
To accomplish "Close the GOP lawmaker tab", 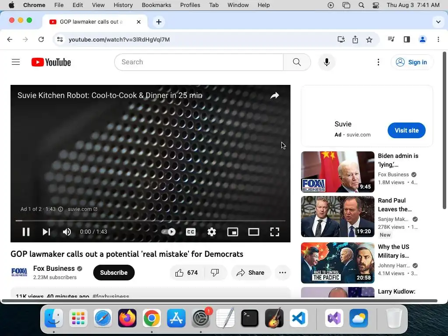I will (139, 22).
